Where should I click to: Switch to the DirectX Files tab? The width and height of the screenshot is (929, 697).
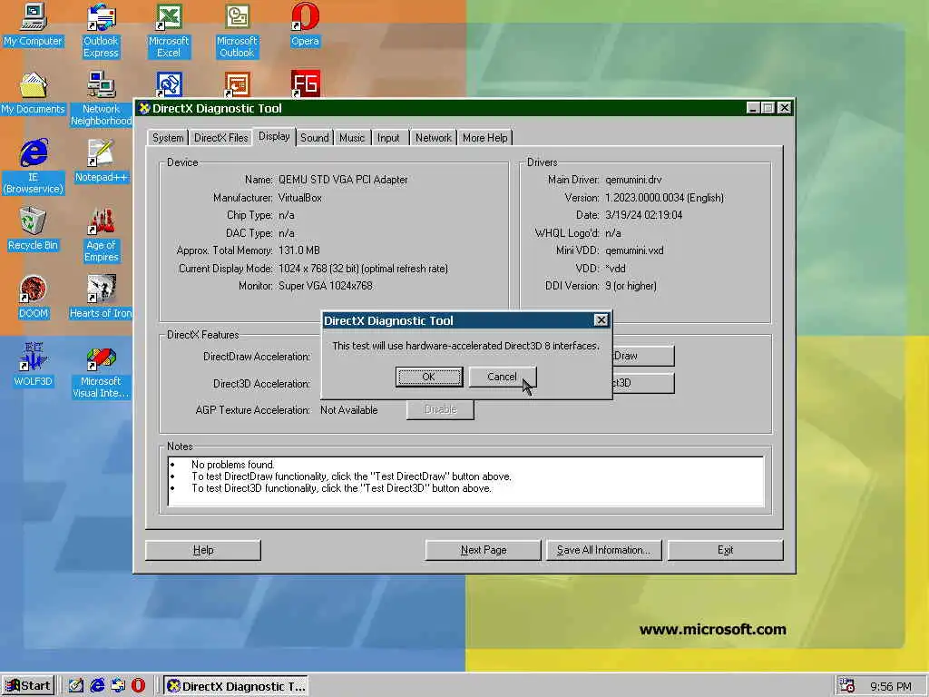[x=221, y=138]
